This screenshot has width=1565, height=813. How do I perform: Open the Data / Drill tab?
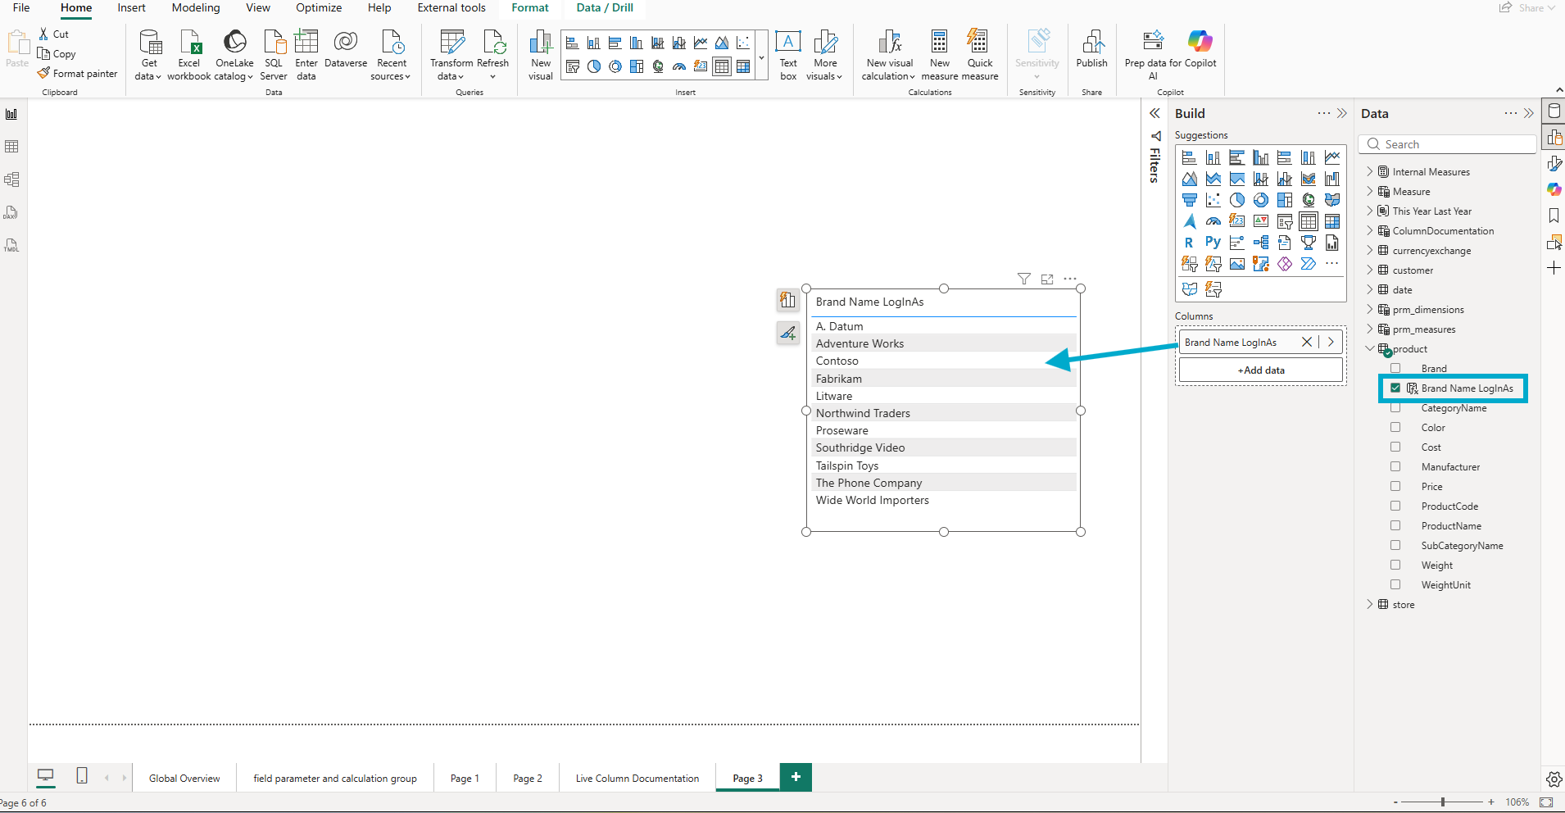[x=605, y=8]
